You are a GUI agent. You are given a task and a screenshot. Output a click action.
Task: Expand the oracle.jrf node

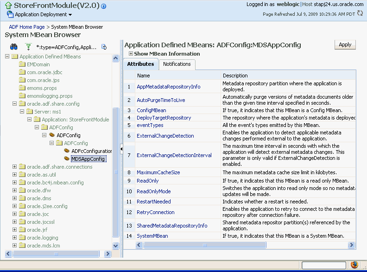coord(14,230)
